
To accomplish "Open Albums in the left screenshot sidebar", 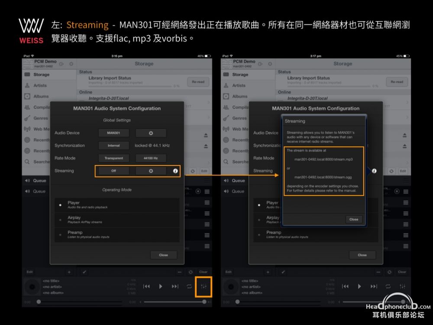I will click(x=49, y=97).
